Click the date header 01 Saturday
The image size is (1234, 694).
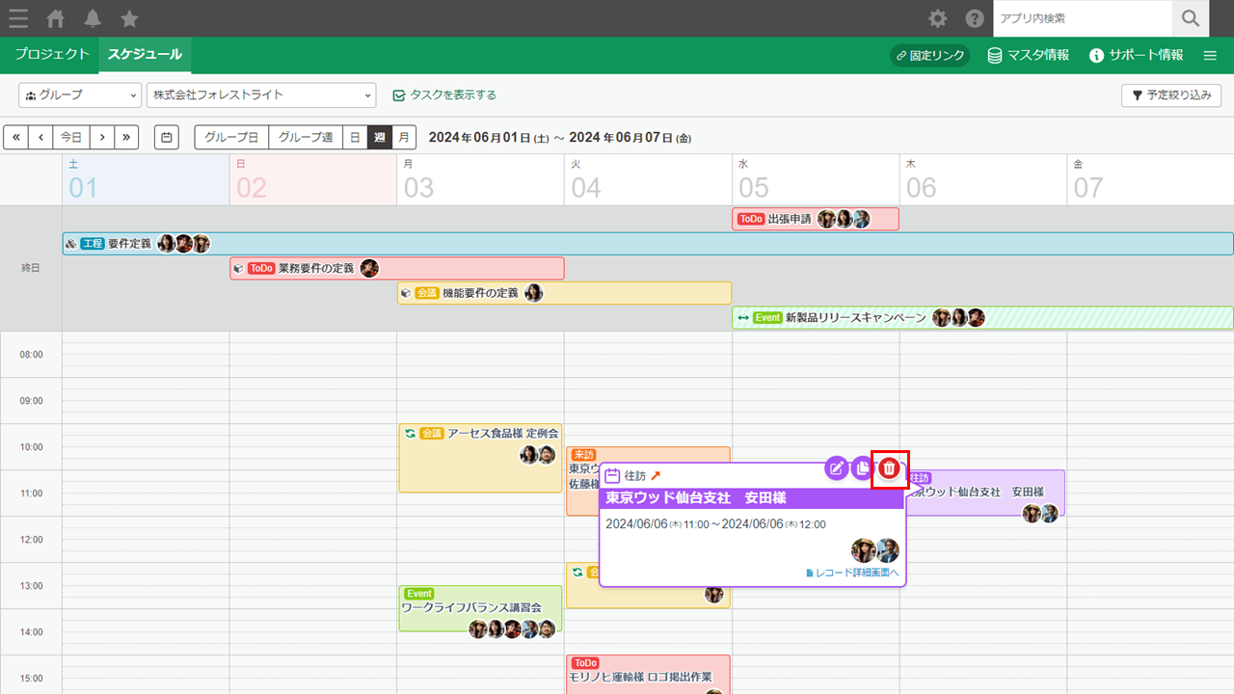pos(146,179)
